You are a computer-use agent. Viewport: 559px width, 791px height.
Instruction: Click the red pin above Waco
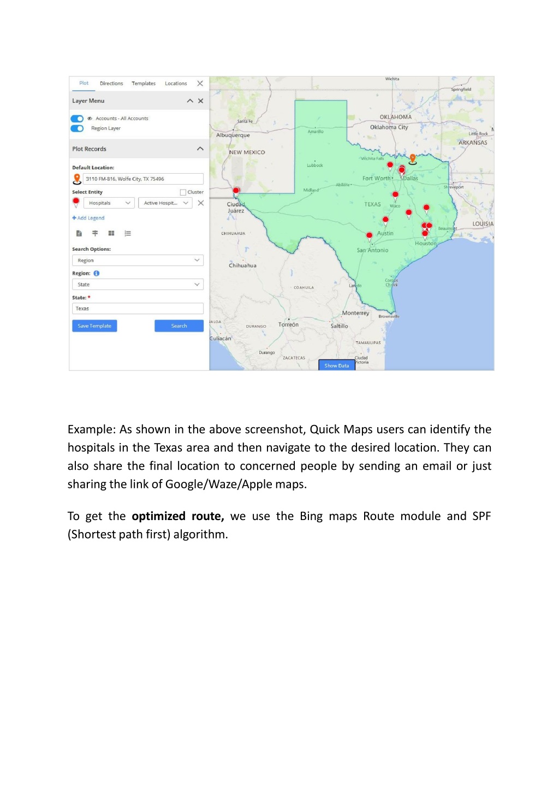point(395,196)
